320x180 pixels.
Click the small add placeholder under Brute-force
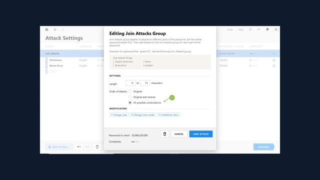[52, 71]
